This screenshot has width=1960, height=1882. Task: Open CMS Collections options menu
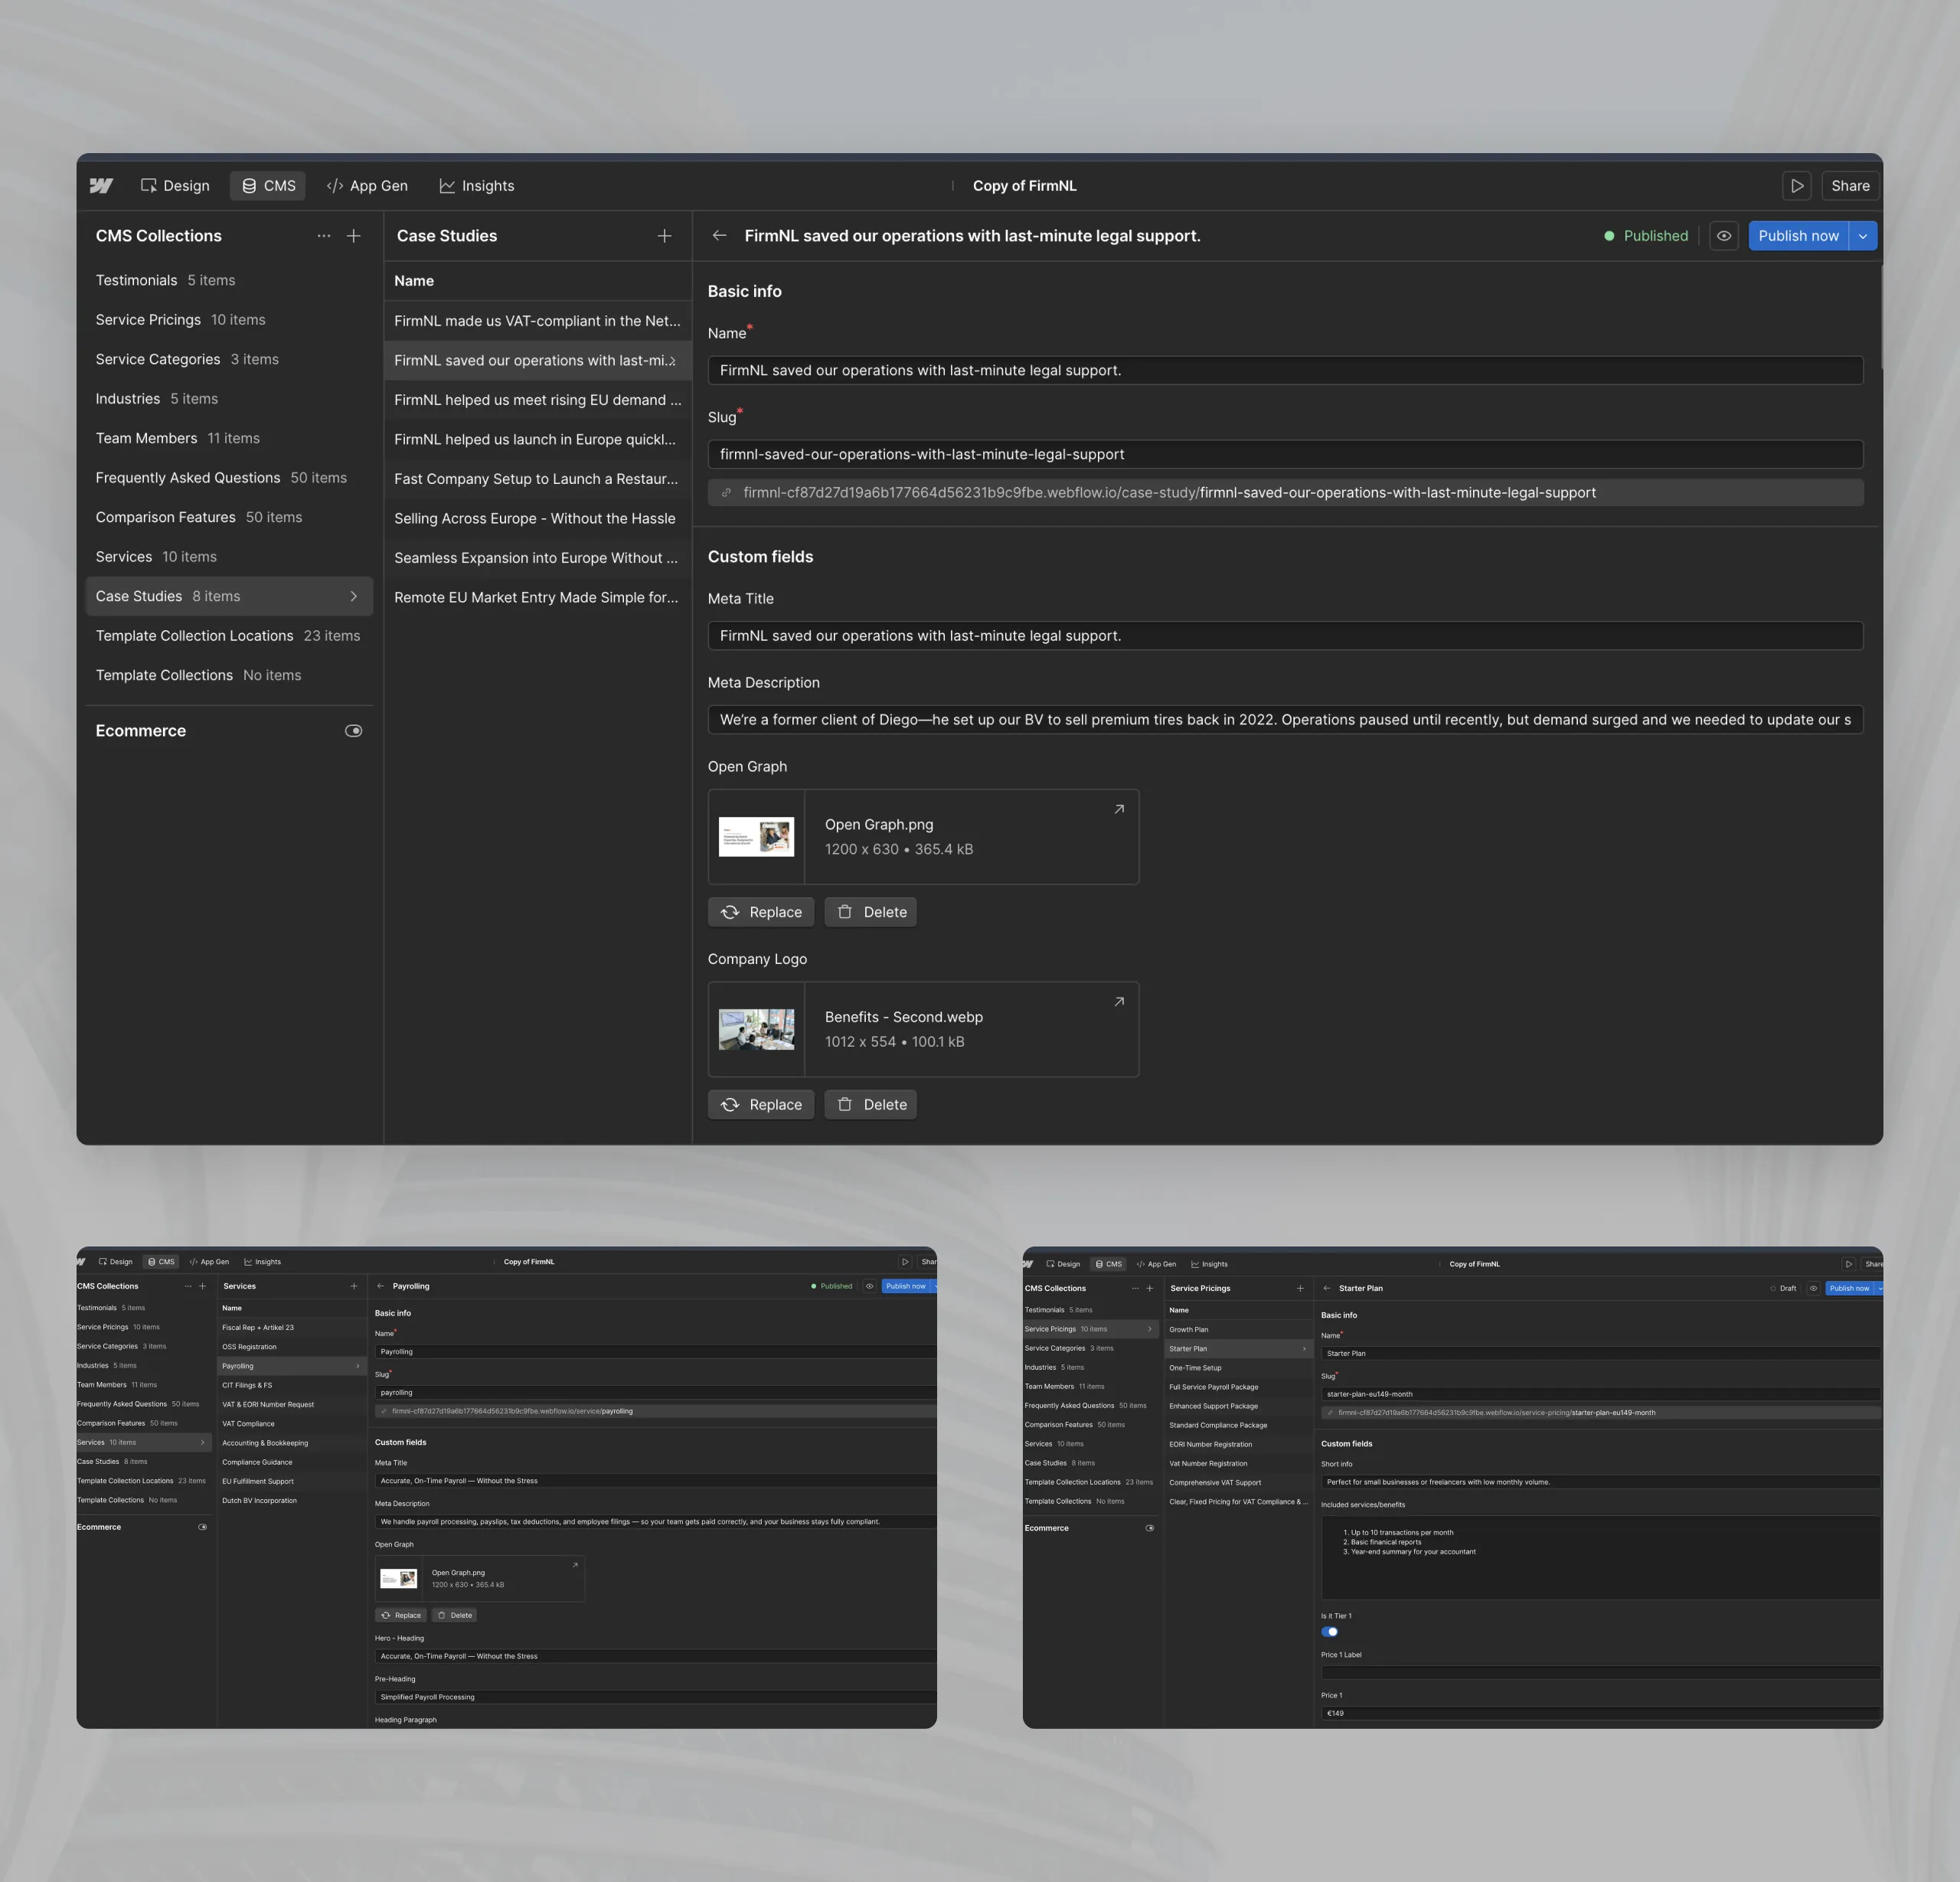pos(323,235)
